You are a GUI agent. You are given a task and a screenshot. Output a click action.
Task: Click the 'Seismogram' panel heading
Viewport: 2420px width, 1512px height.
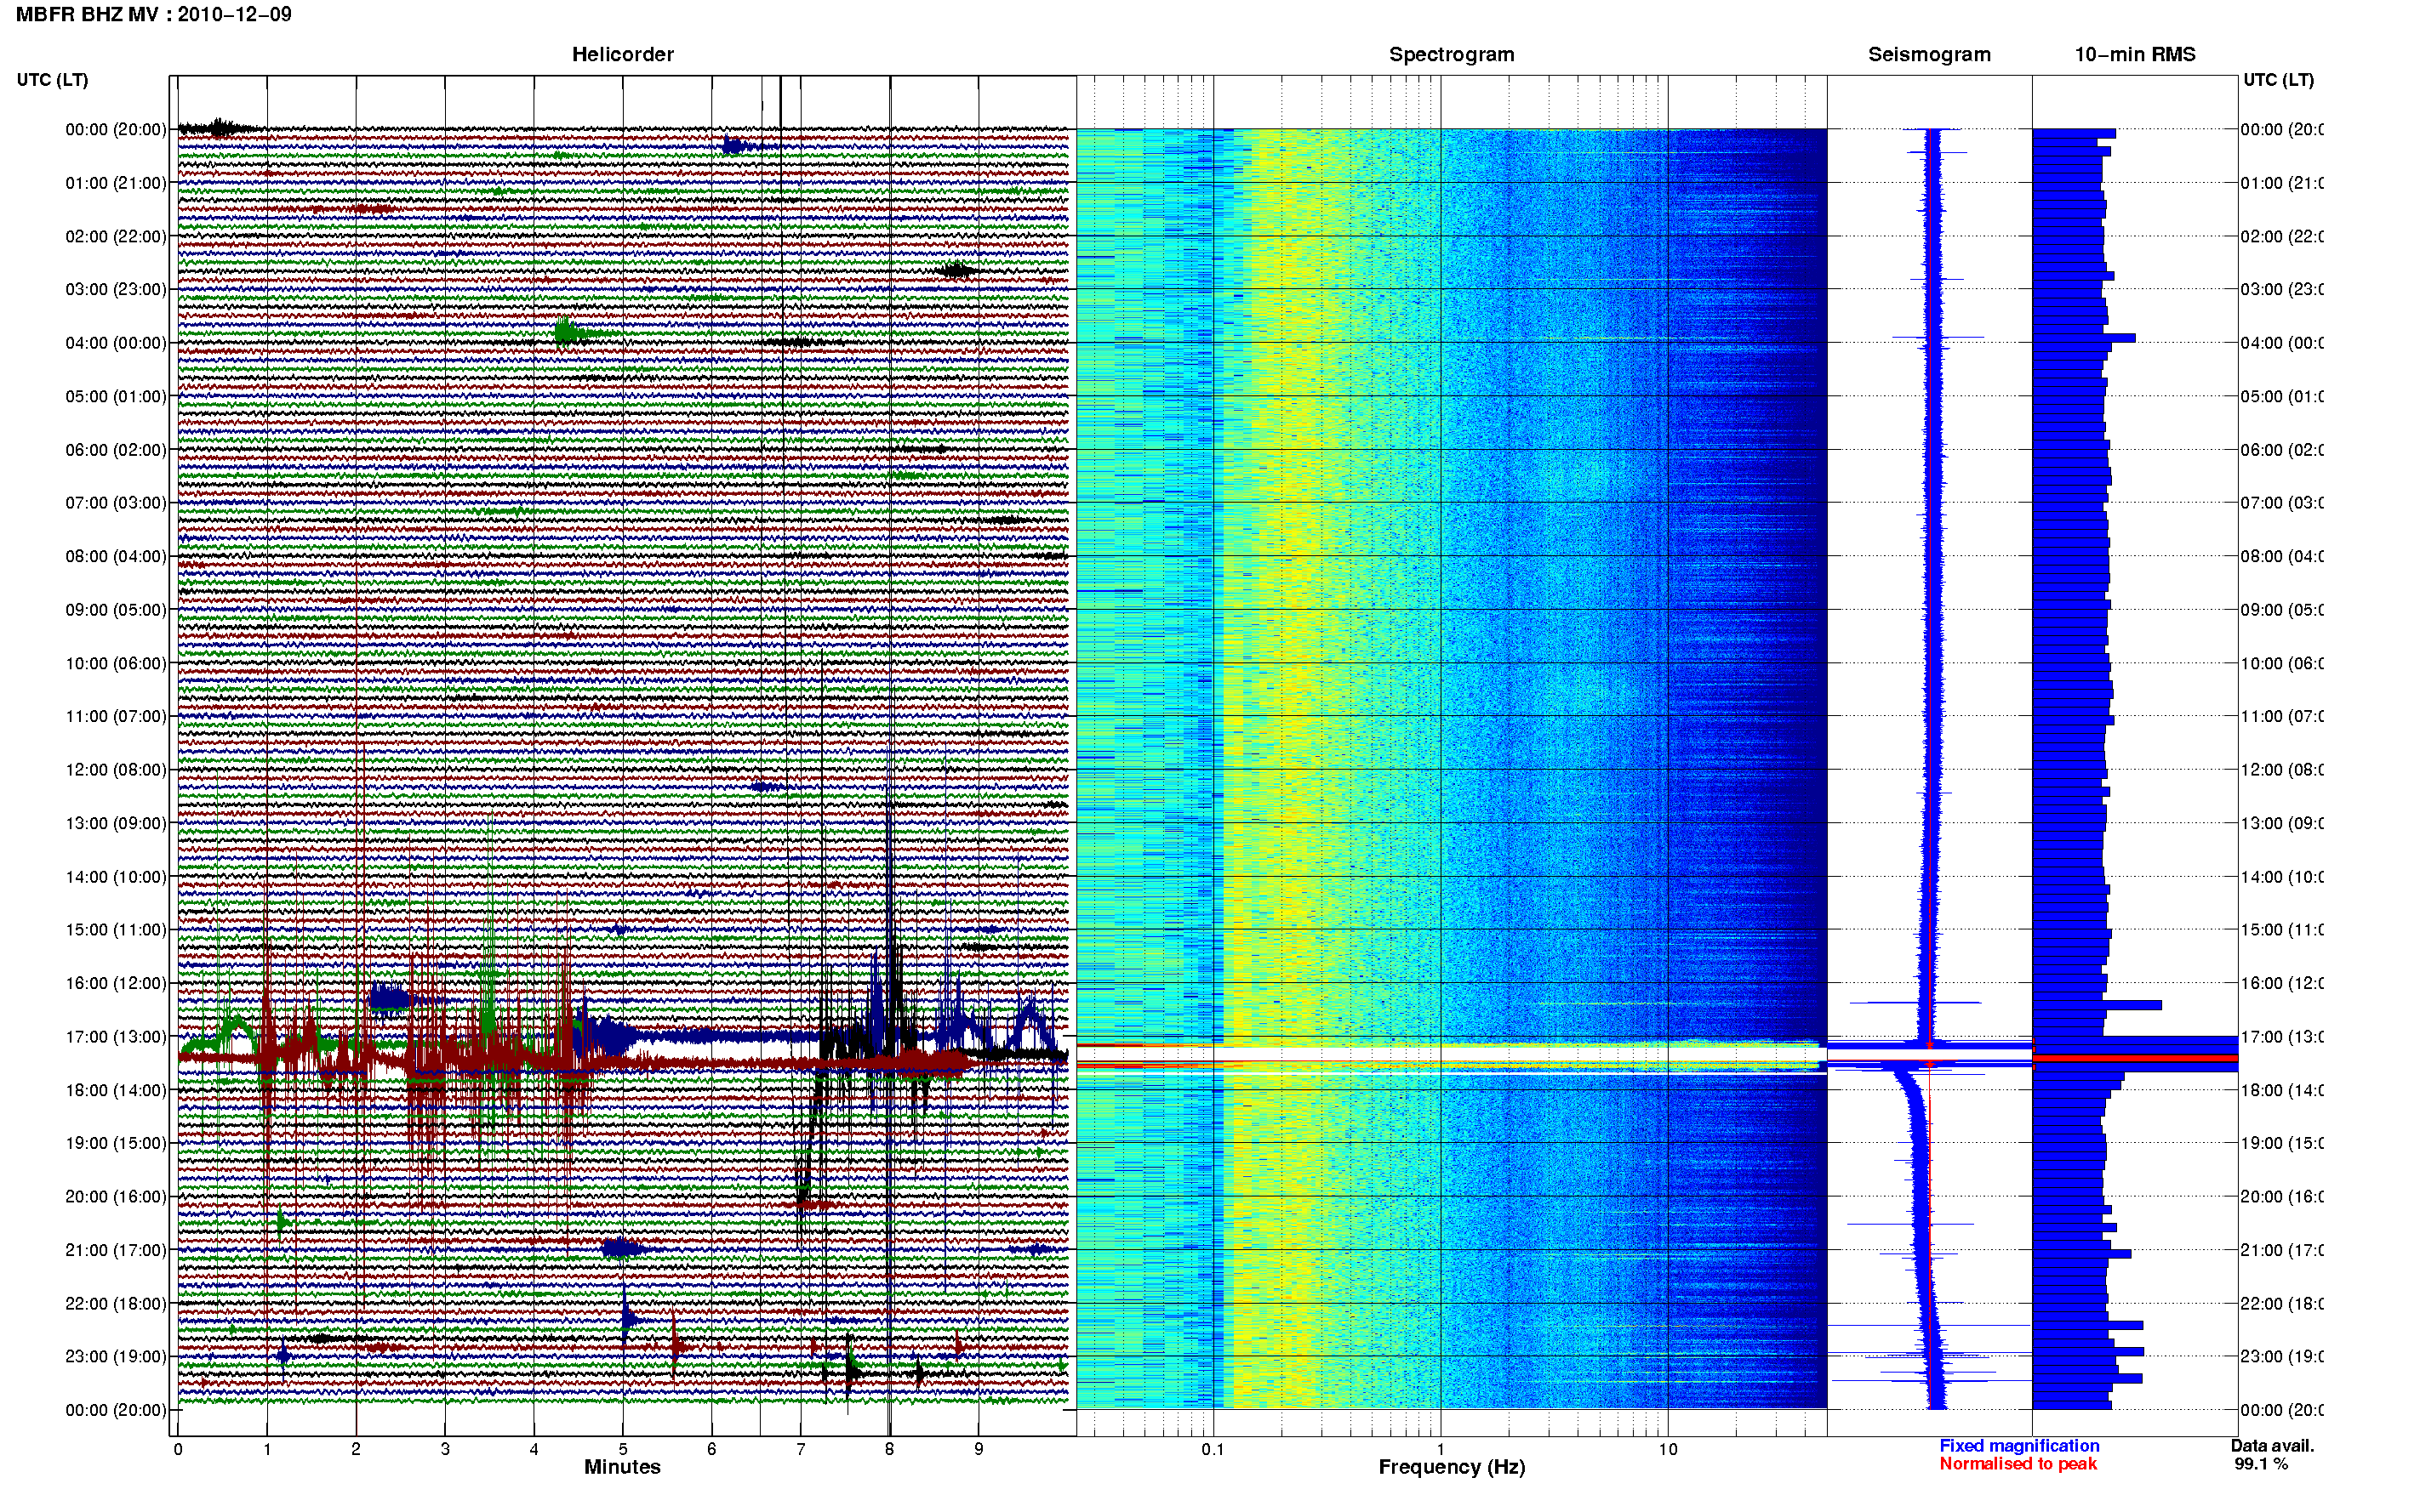[1929, 54]
